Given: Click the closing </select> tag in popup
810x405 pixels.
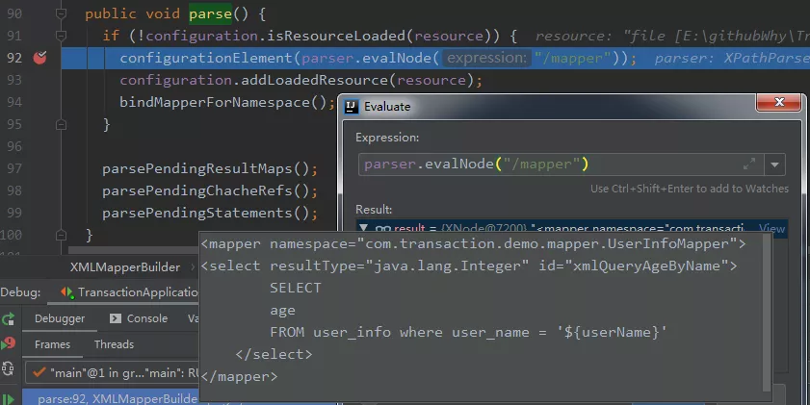Looking at the screenshot, I should tap(274, 354).
